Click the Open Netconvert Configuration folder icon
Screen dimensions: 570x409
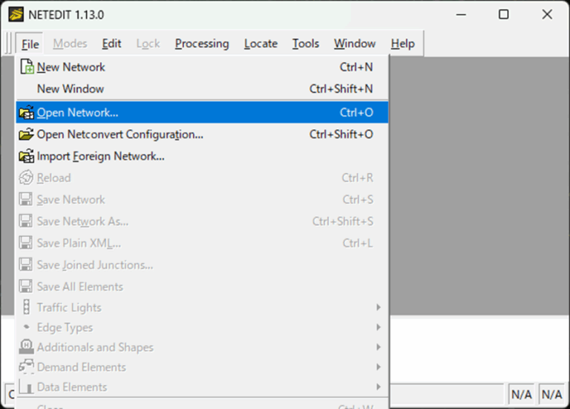pos(27,134)
